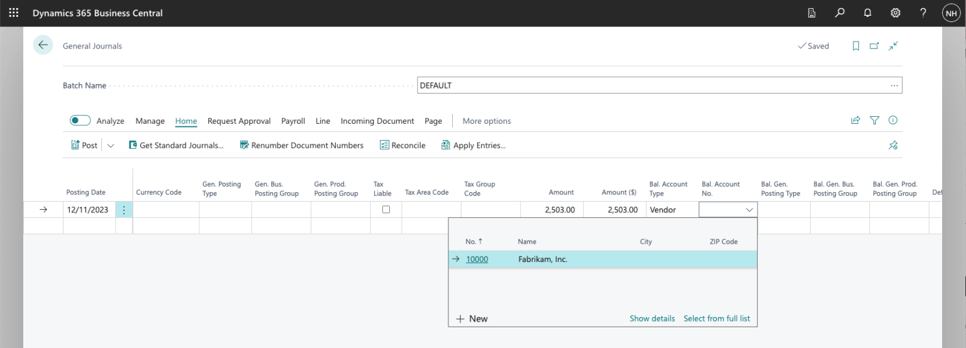Open the Payroll menu
Viewport: 966px width, 348px height.
[x=293, y=121]
